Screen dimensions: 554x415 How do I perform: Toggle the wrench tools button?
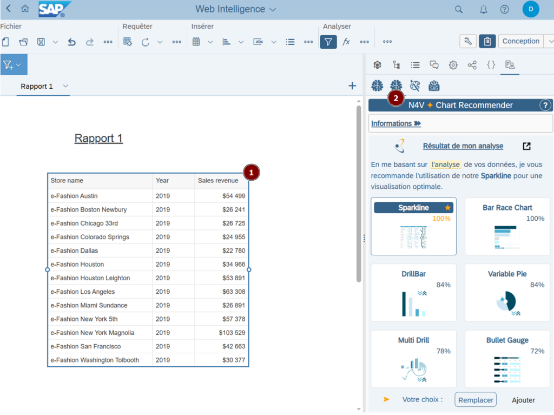pyautogui.click(x=468, y=42)
